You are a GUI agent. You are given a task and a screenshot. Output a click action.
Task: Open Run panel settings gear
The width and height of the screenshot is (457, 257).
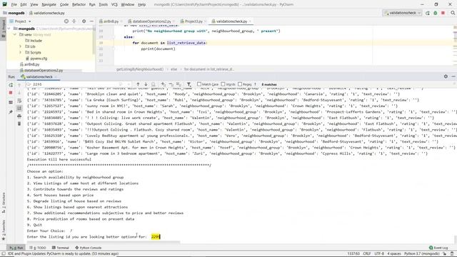(446, 76)
